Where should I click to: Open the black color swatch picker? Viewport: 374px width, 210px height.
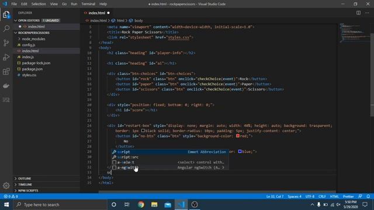pyautogui.click(x=143, y=131)
